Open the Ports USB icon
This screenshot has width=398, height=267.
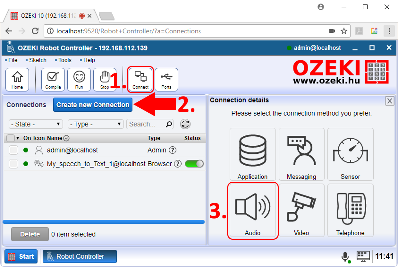pyautogui.click(x=166, y=79)
